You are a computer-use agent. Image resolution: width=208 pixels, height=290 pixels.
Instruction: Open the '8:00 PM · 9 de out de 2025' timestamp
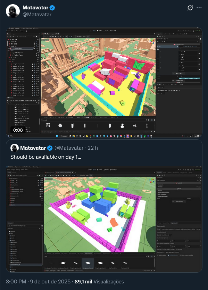pyautogui.click(x=38, y=282)
